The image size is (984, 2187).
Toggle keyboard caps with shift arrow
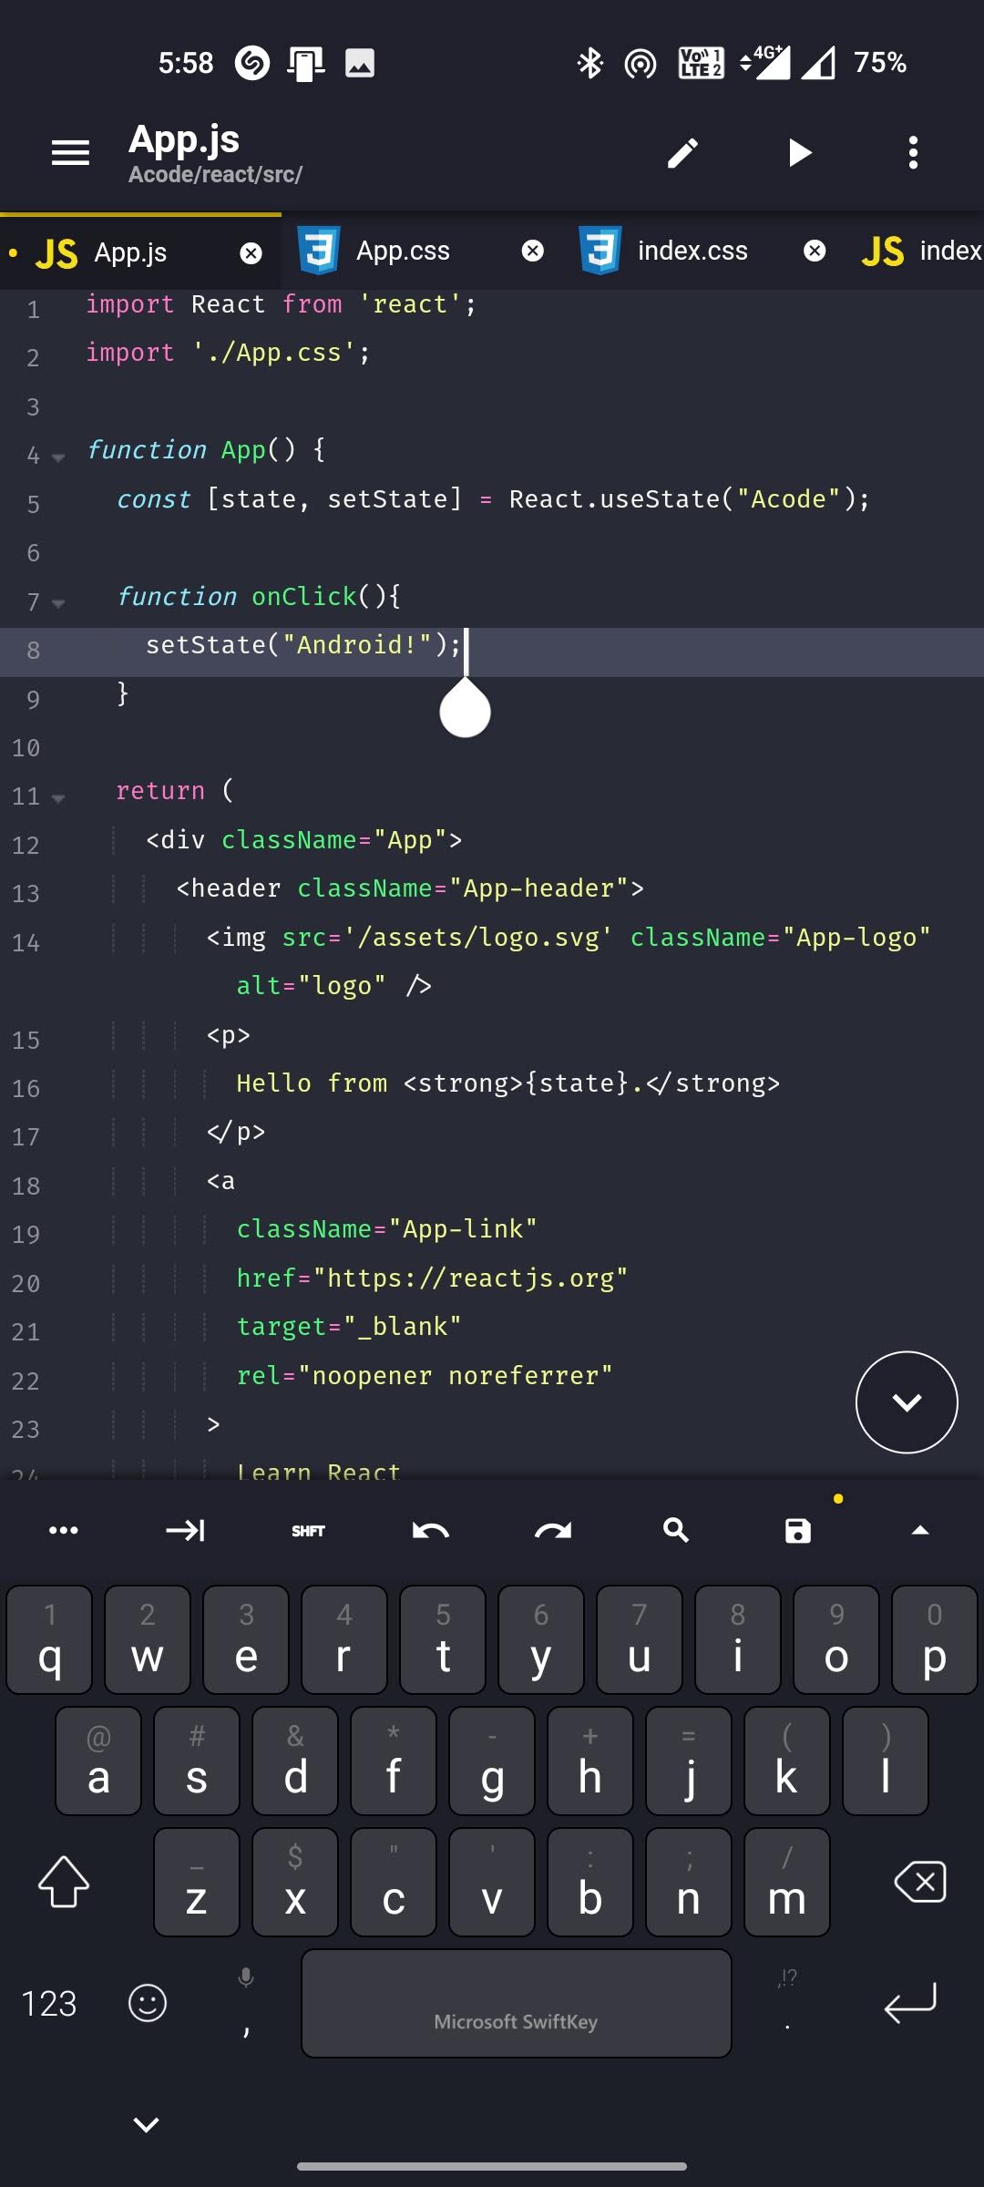pos(64,1882)
